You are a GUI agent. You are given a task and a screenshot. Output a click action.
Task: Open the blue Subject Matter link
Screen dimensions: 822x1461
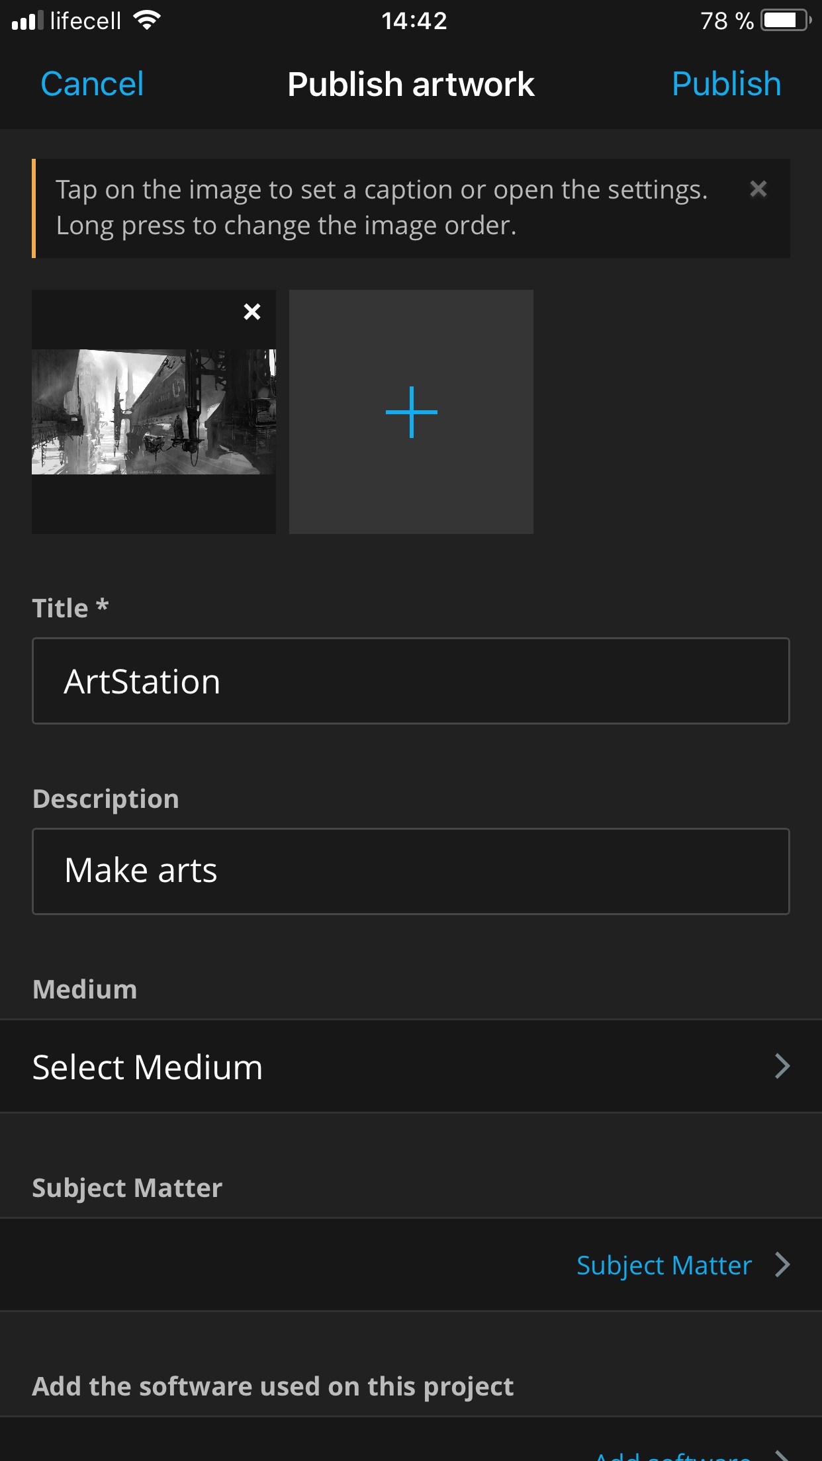(664, 1265)
